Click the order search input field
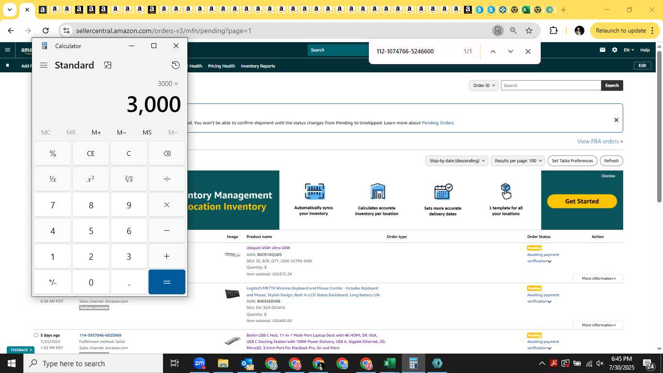 pos(551,85)
